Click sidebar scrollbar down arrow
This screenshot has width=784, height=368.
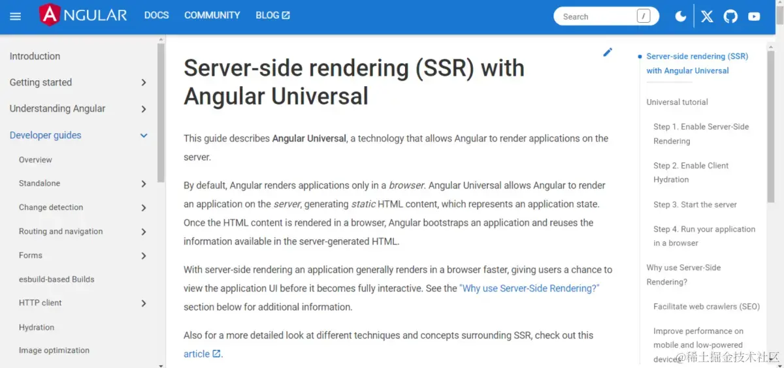coord(161,365)
